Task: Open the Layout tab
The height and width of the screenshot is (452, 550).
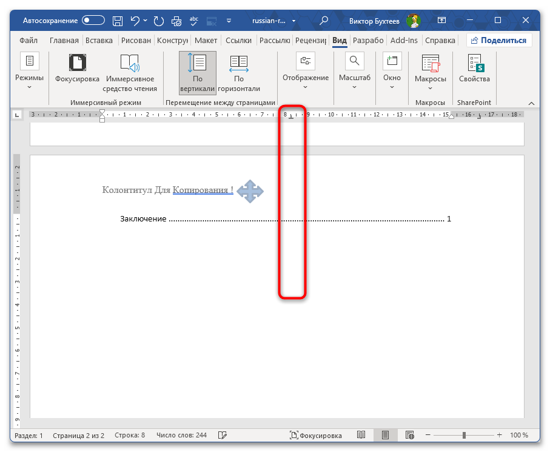Action: [x=206, y=41]
